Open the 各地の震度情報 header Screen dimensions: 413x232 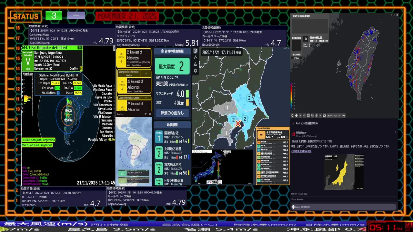click(172, 51)
